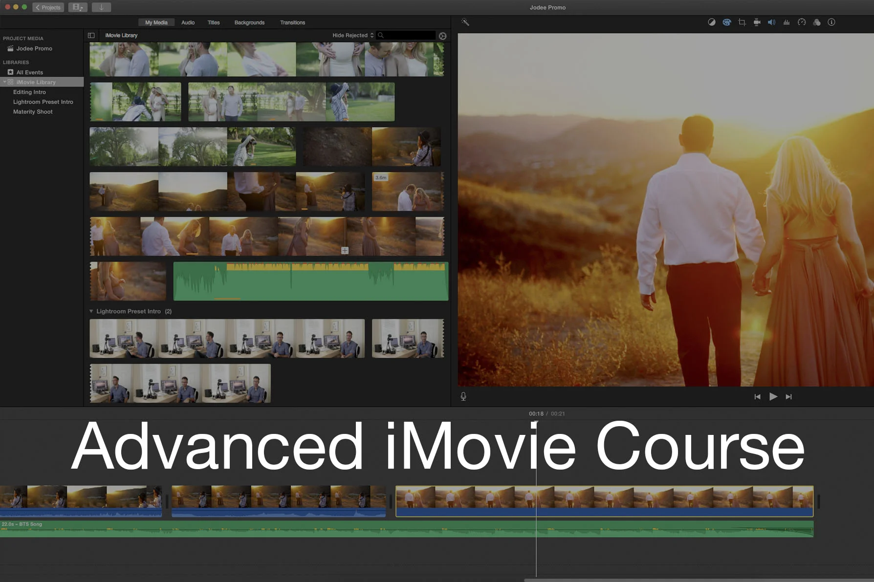
Task: Skip to previous clip in viewer
Action: (757, 397)
